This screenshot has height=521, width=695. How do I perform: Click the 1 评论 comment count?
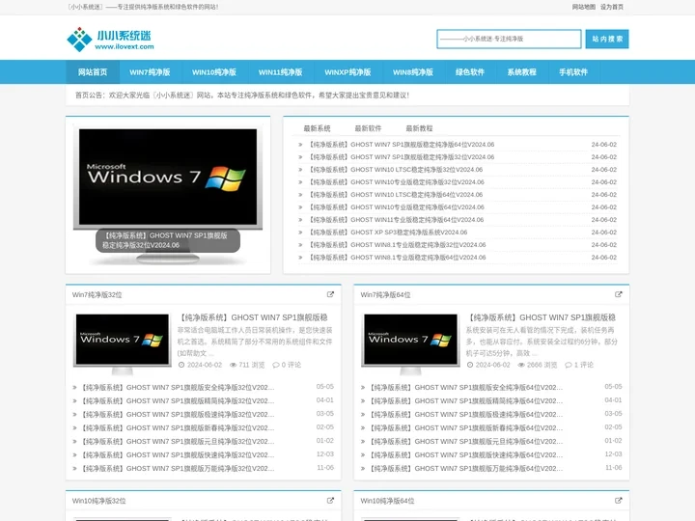coord(579,365)
